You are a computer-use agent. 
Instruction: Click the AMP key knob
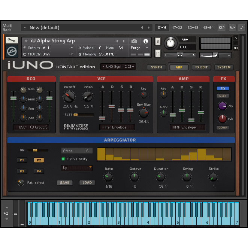164,94
